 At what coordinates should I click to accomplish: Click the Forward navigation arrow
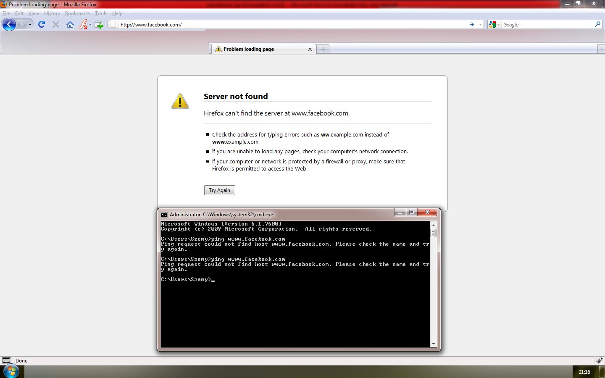(x=21, y=24)
